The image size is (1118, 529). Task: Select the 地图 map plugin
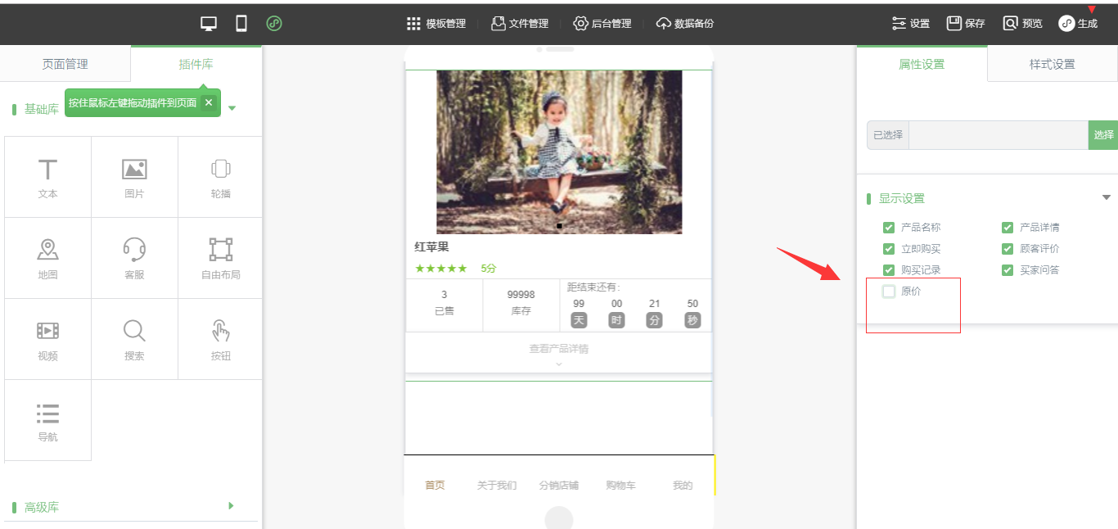click(47, 258)
